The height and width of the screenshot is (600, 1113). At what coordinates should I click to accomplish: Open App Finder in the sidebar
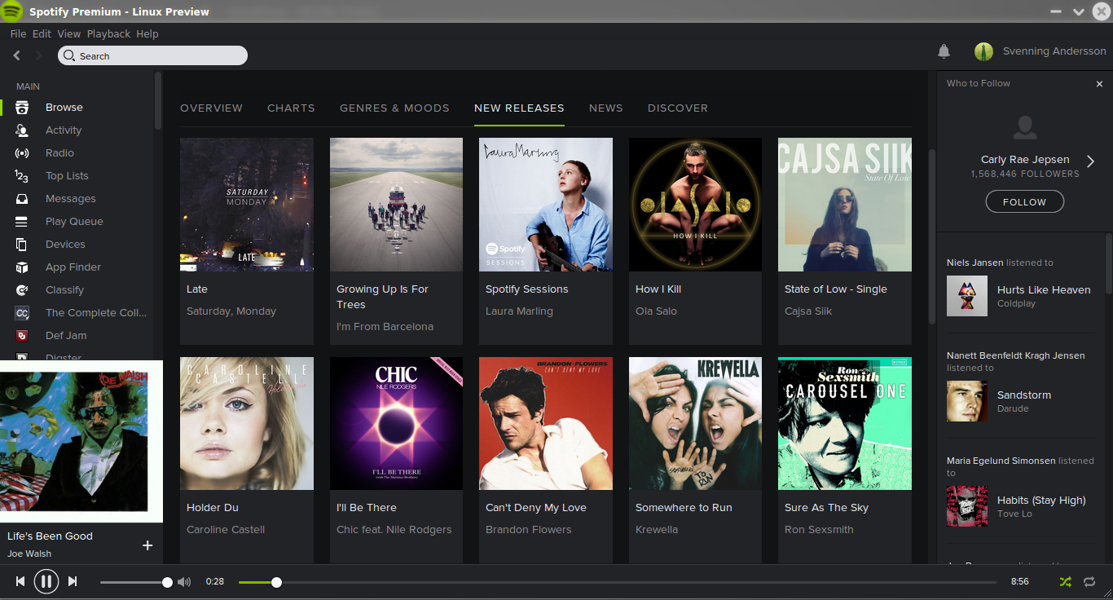(73, 267)
